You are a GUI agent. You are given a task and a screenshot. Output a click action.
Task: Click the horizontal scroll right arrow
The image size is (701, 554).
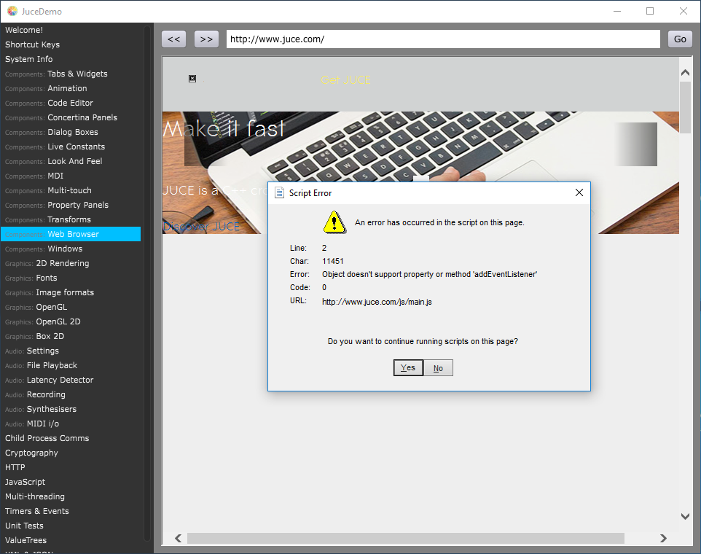pyautogui.click(x=662, y=538)
